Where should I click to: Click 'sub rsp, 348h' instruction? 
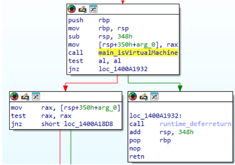[100, 36]
